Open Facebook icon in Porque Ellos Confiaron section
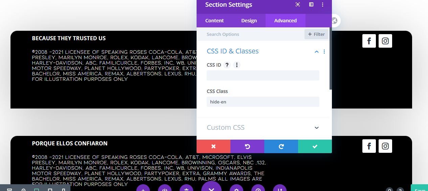Screen dimensions: 428x191 pos(369,146)
